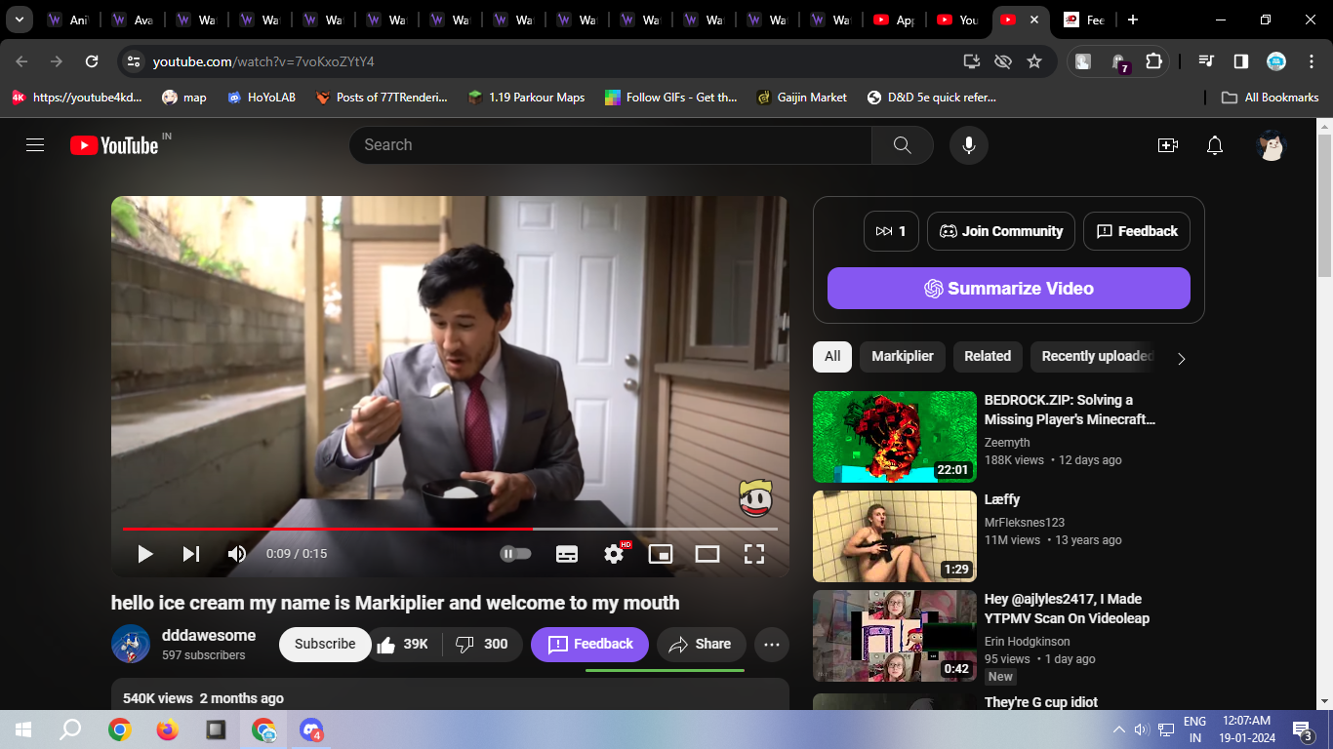Click the search magnifier button

click(x=903, y=145)
